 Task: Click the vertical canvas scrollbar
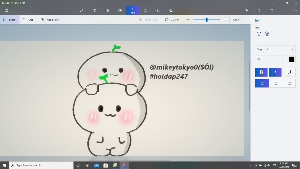point(249,86)
